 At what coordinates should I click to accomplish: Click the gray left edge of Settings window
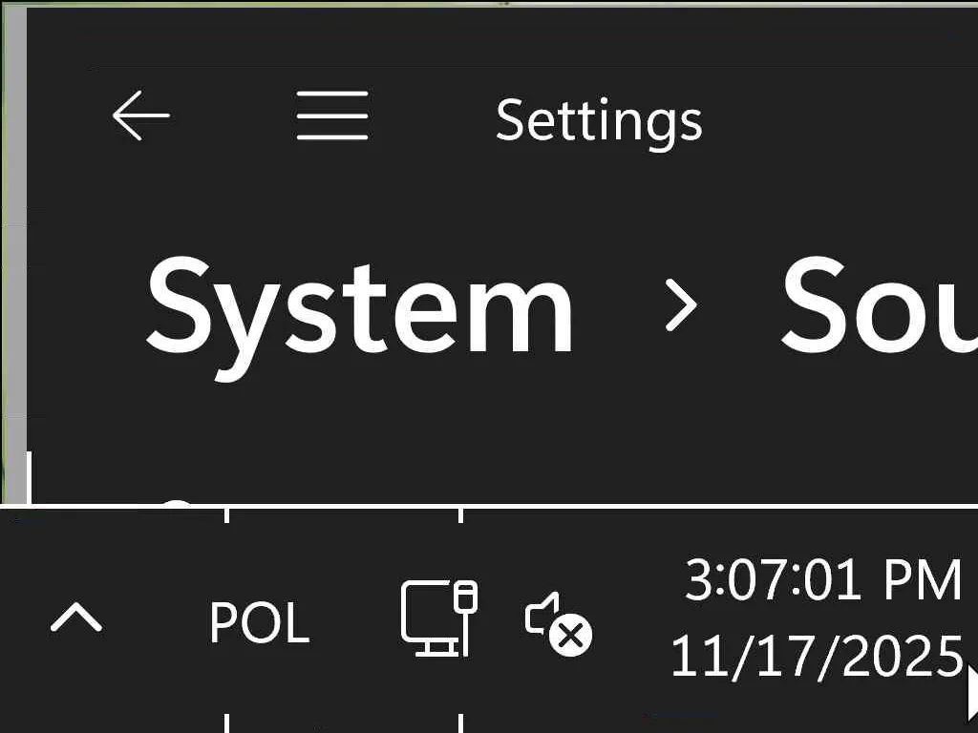pos(16,239)
